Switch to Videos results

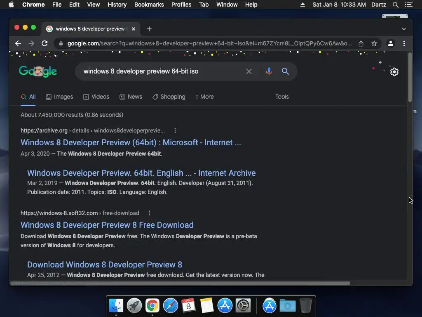(x=96, y=97)
